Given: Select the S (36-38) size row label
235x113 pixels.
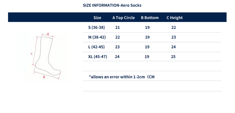Looking at the screenshot, I should coord(97,27).
